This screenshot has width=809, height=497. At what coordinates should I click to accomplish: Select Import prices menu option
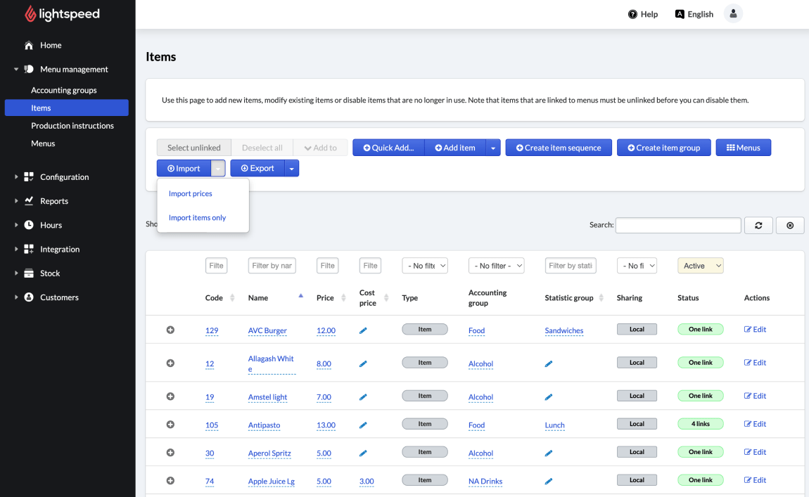pyautogui.click(x=191, y=193)
